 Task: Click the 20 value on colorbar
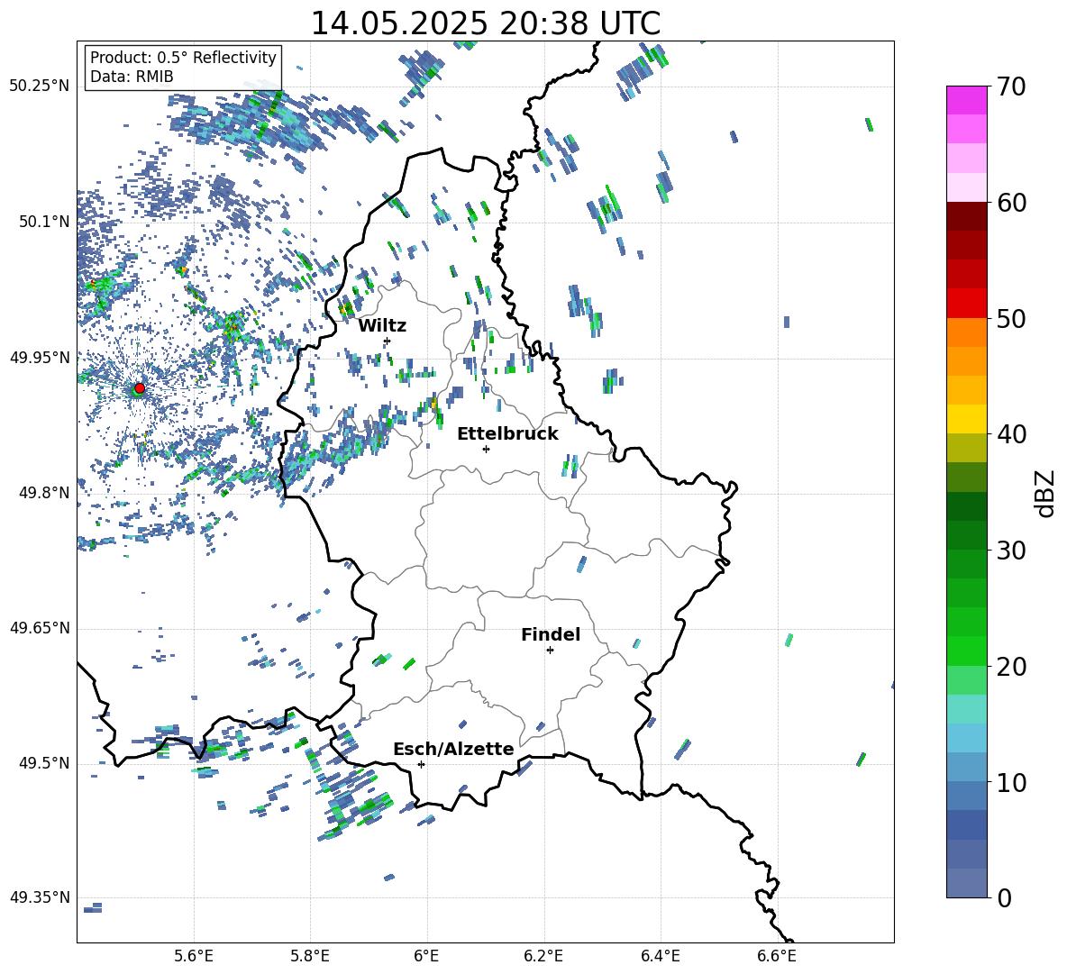pyautogui.click(x=1010, y=667)
